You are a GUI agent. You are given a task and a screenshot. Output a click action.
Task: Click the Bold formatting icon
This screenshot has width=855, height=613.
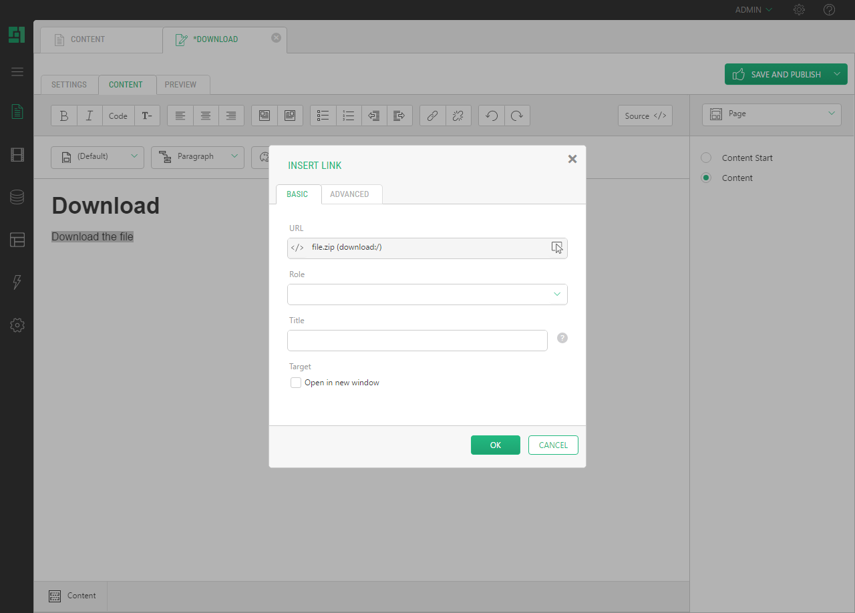[64, 116]
